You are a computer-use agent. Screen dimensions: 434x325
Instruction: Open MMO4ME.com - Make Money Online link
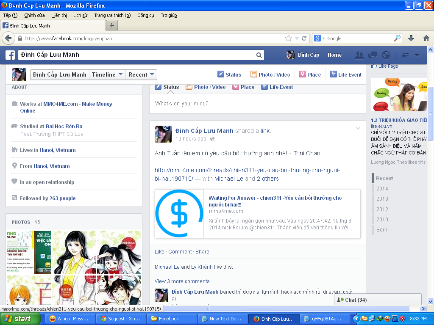coord(66,107)
